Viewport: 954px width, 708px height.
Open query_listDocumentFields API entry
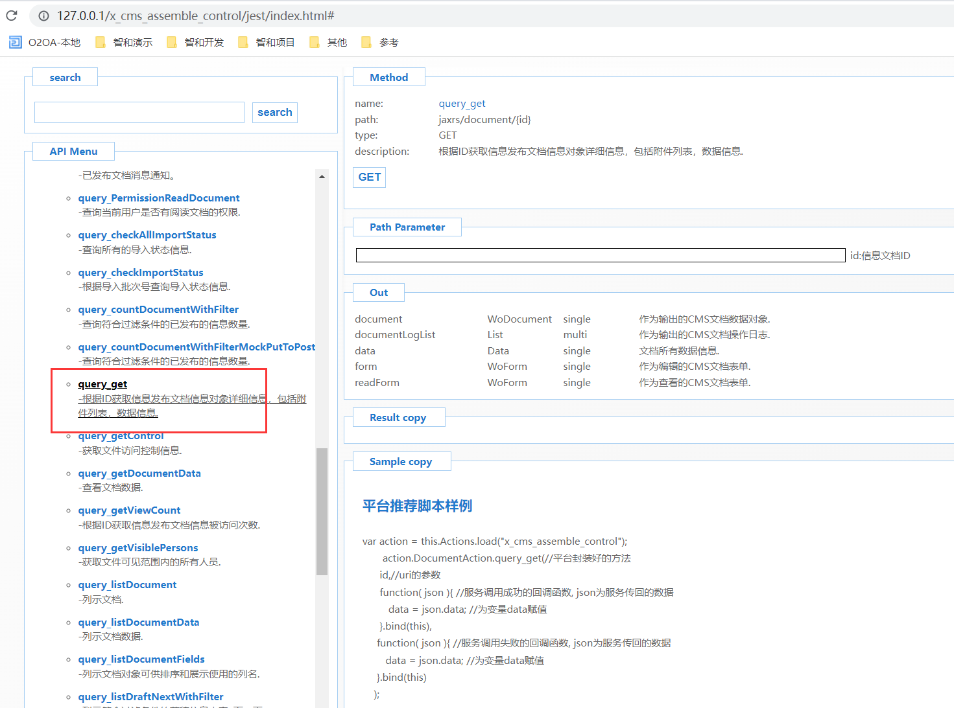pos(141,659)
